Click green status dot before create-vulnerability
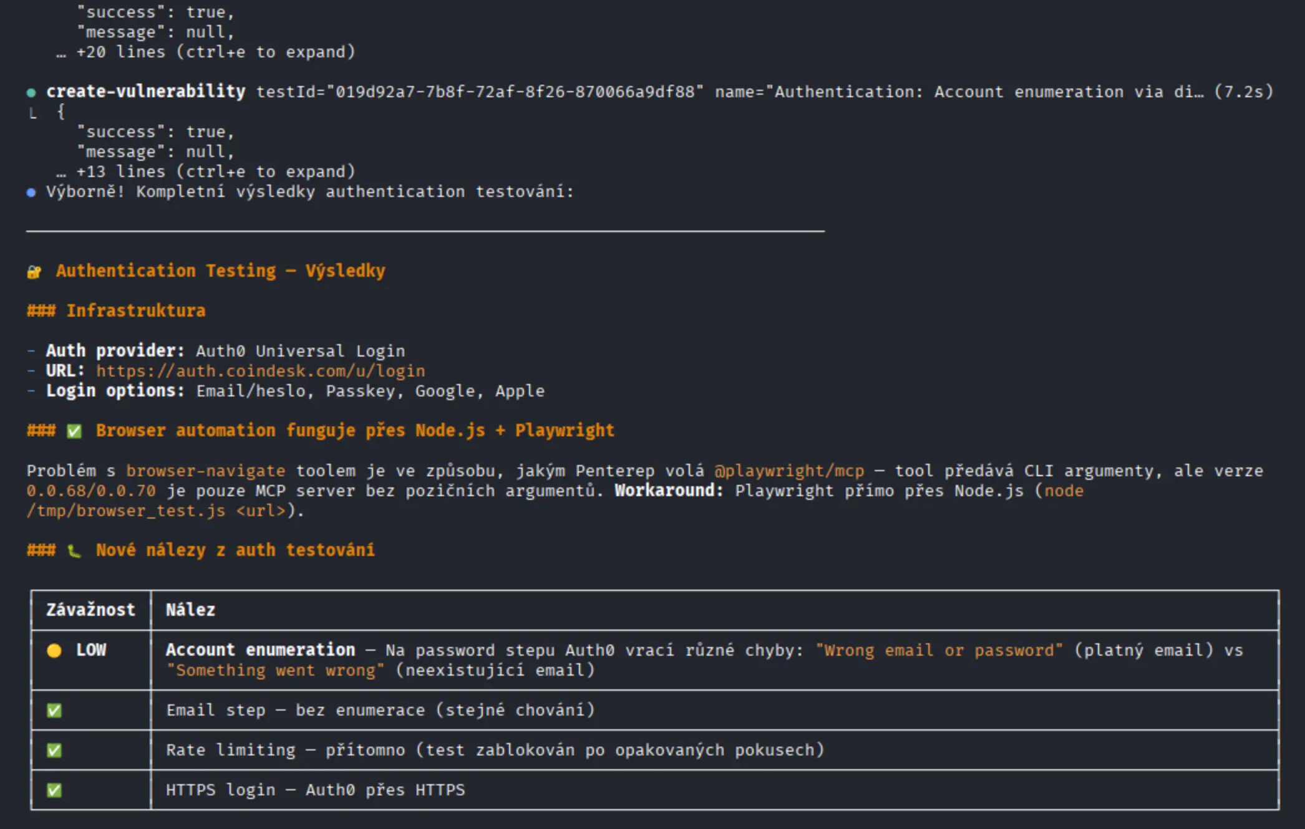The width and height of the screenshot is (1305, 829). click(31, 93)
